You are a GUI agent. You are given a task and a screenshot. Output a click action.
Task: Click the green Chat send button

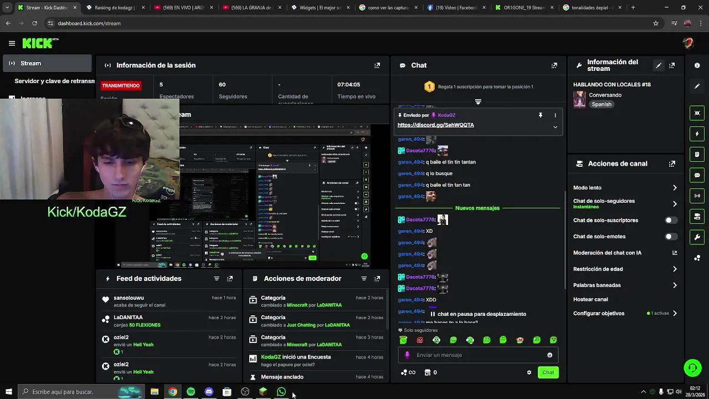[x=548, y=372]
